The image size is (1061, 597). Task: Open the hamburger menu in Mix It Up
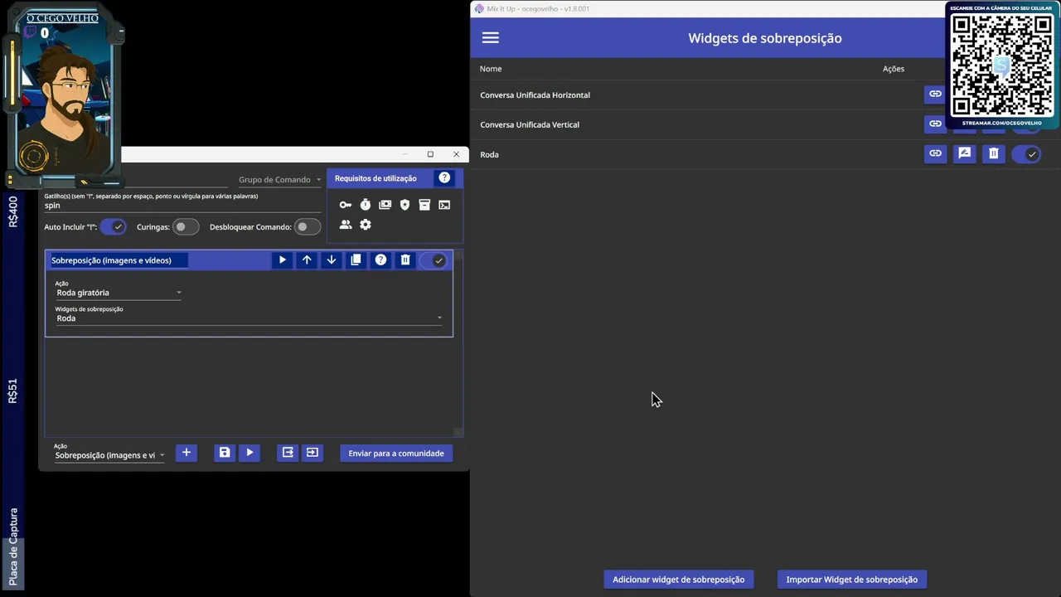pos(490,38)
